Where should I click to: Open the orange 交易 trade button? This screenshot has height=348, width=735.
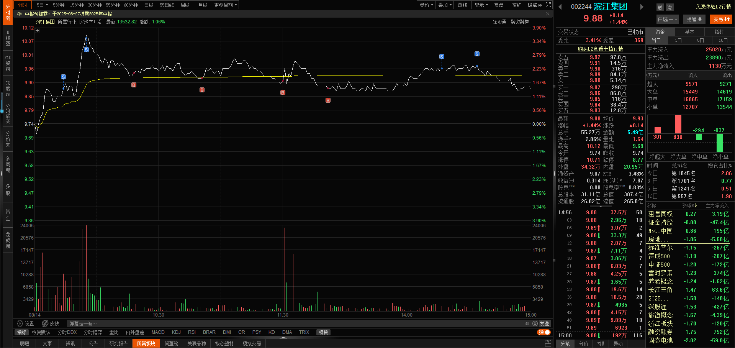pos(721,19)
